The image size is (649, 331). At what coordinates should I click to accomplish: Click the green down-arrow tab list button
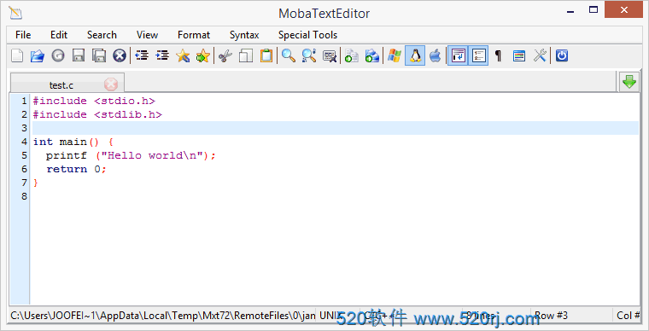(x=629, y=82)
